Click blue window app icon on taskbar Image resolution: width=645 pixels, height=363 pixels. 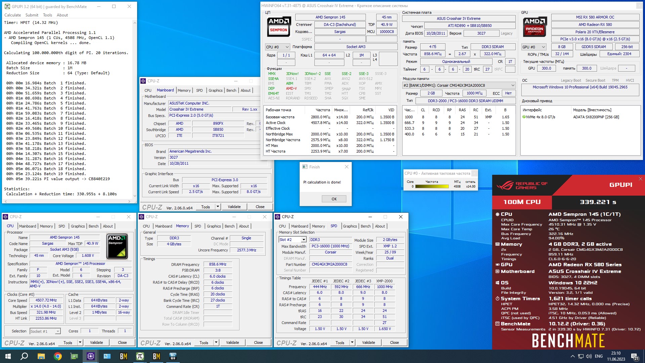click(x=107, y=356)
